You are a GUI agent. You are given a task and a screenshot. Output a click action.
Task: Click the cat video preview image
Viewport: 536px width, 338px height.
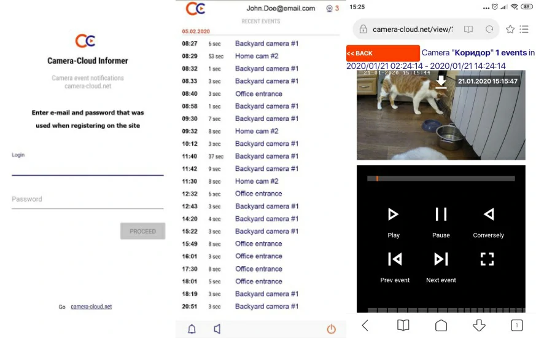(x=441, y=115)
